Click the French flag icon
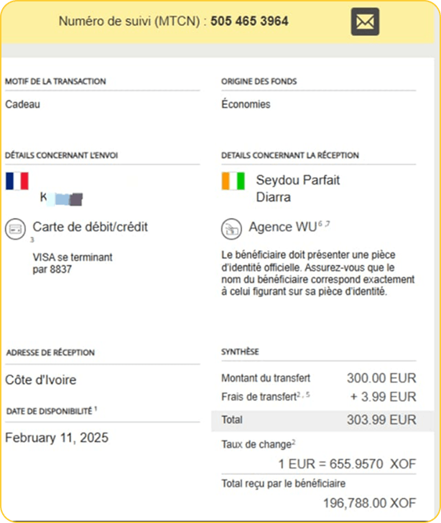Viewport: 441px width, 523px height. coord(17,180)
